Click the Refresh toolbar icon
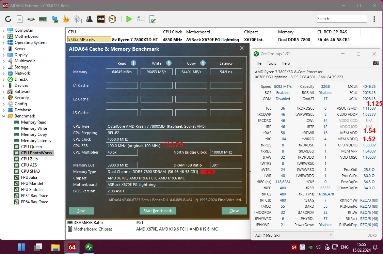The image size is (383, 254). tap(8, 19)
